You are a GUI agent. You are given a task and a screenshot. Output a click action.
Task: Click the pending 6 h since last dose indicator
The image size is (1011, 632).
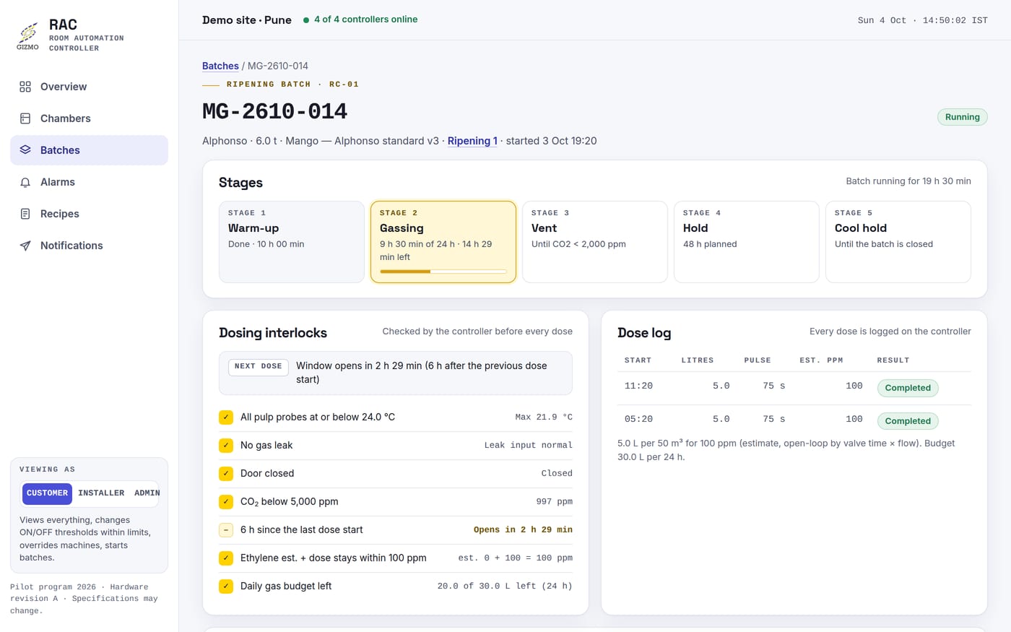tap(226, 529)
